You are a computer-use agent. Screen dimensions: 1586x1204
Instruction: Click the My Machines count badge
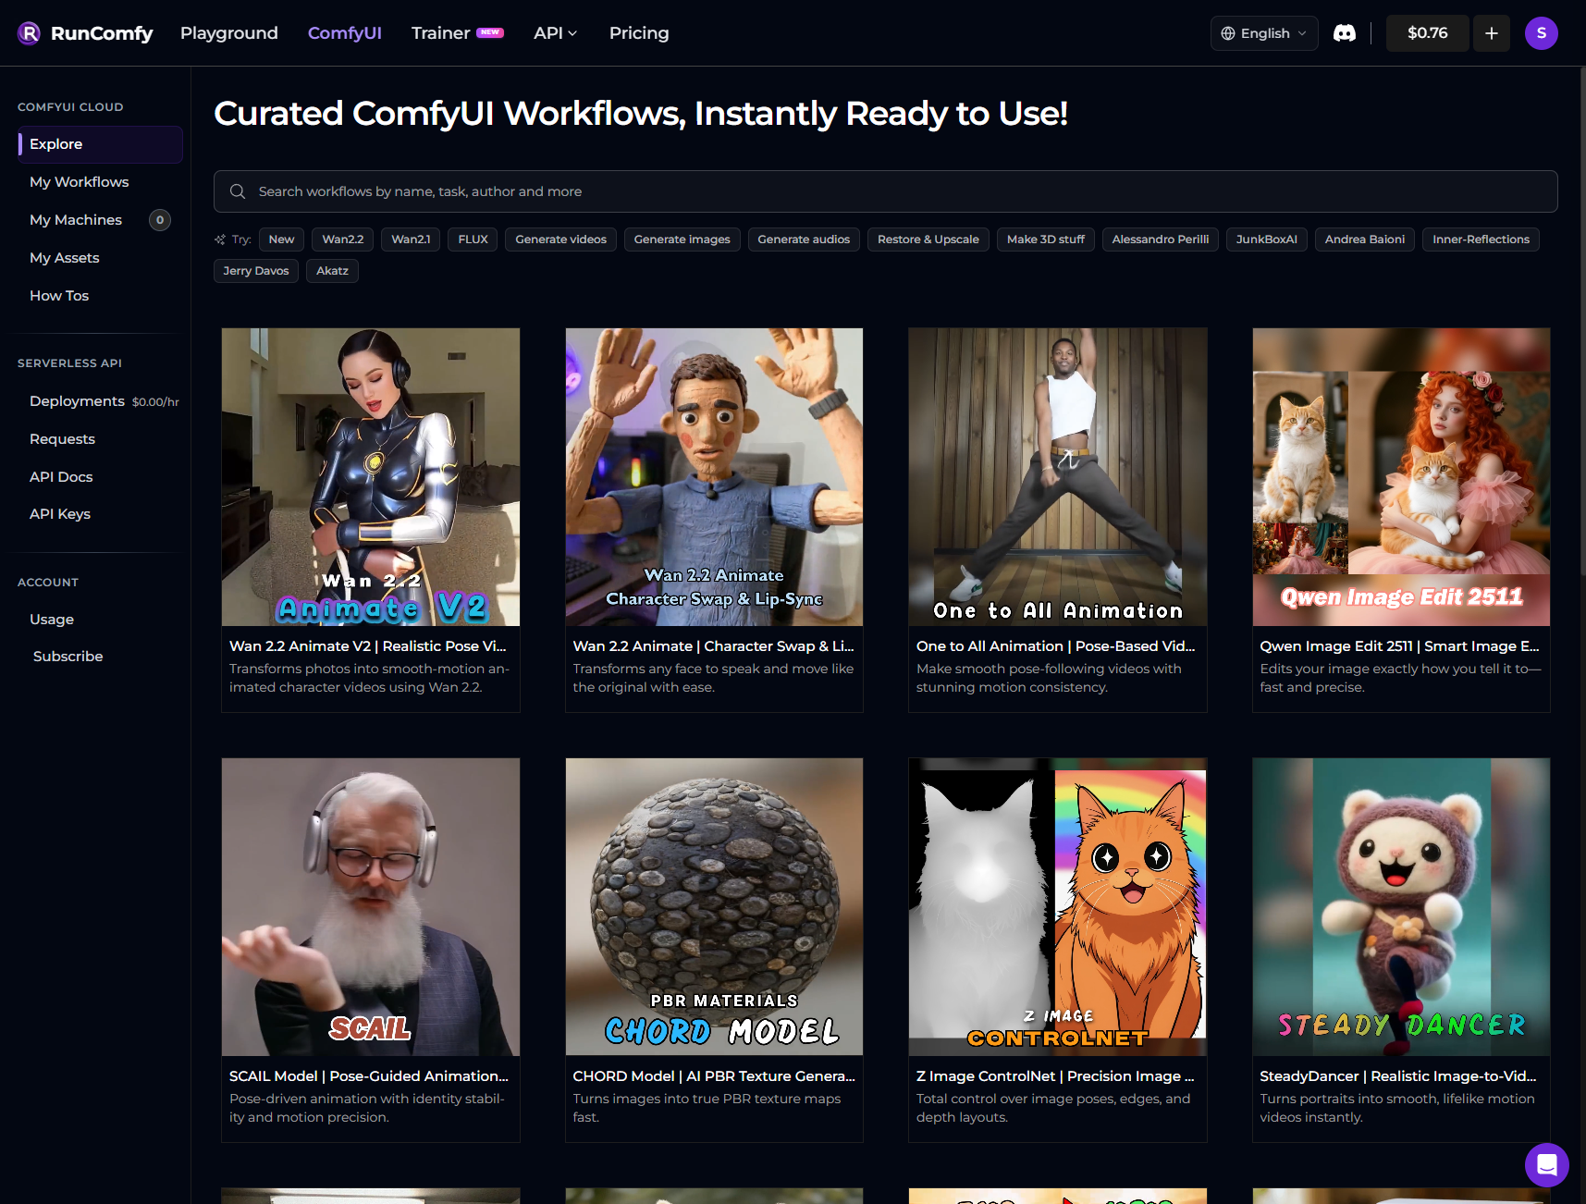[160, 220]
